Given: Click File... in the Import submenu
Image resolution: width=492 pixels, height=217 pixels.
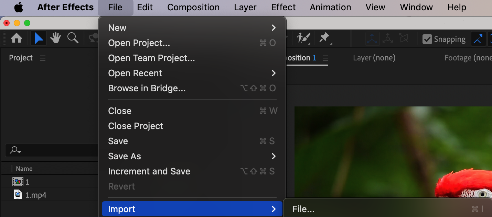Looking at the screenshot, I should coord(303,209).
